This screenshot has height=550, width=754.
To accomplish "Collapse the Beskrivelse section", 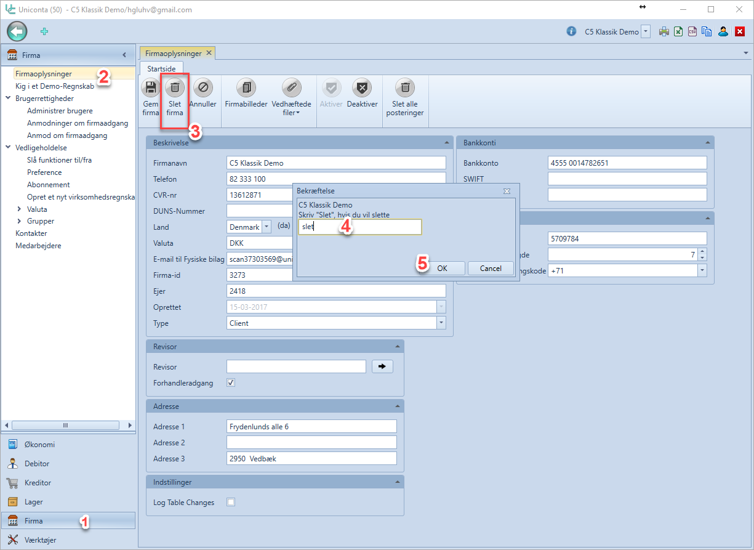I will point(446,142).
